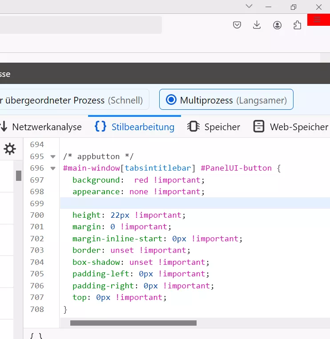Collapse the CSS rule at line 696

[53, 168]
